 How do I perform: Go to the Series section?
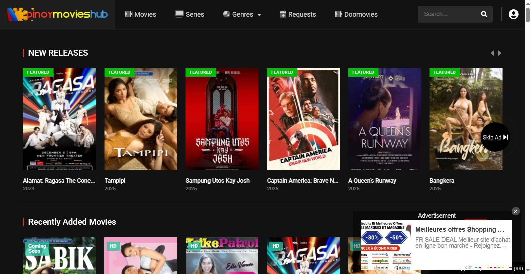(189, 14)
